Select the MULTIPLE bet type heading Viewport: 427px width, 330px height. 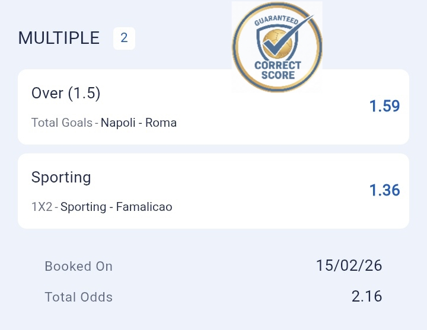click(x=59, y=39)
